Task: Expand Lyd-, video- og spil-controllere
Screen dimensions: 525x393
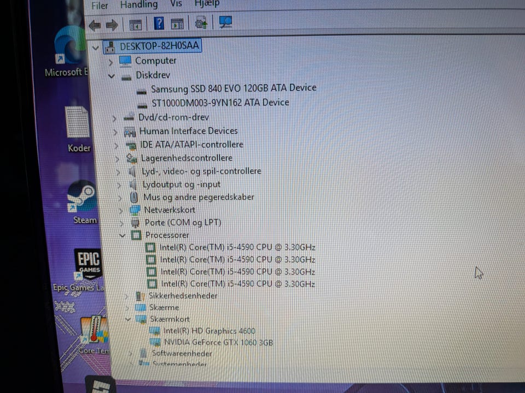Action: point(118,172)
